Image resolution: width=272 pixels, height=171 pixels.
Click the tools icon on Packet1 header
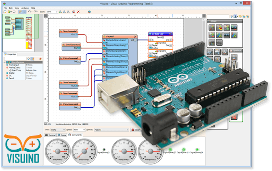point(135,36)
